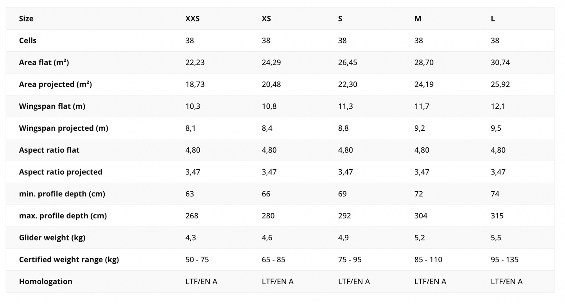Image resolution: width=565 pixels, height=304 pixels.
Task: Click the L size column header
Action: point(493,19)
